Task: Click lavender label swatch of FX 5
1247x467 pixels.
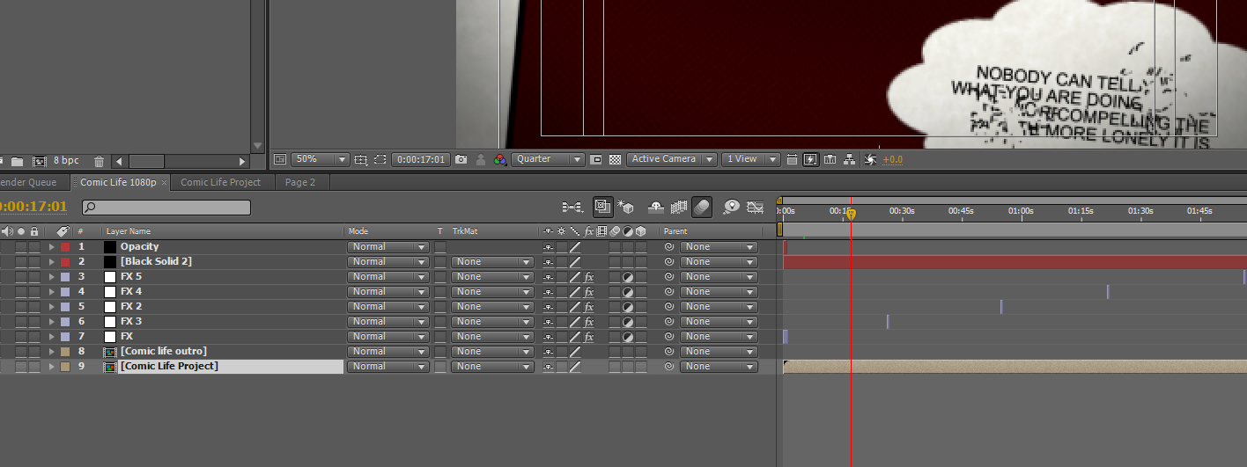Action: pyautogui.click(x=64, y=277)
